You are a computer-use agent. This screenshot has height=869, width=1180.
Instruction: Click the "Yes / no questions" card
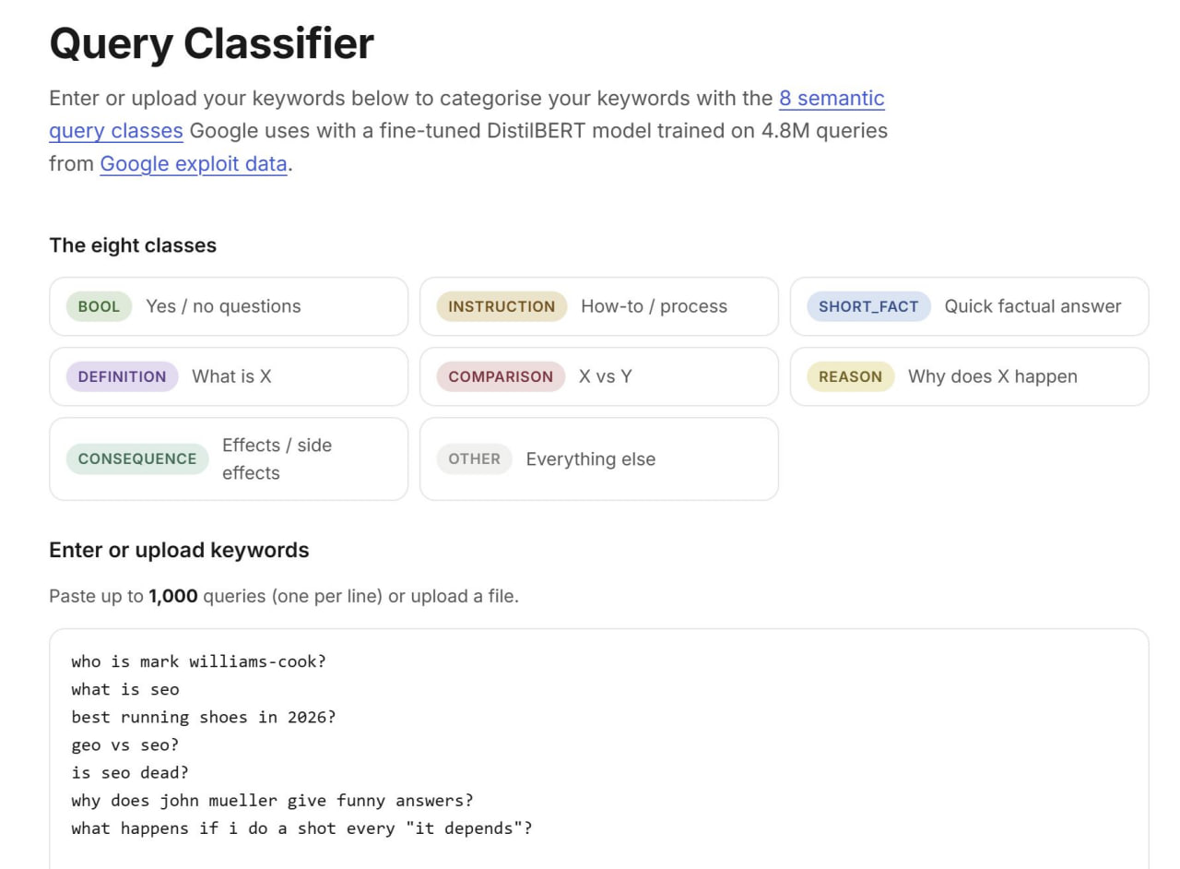(x=229, y=306)
